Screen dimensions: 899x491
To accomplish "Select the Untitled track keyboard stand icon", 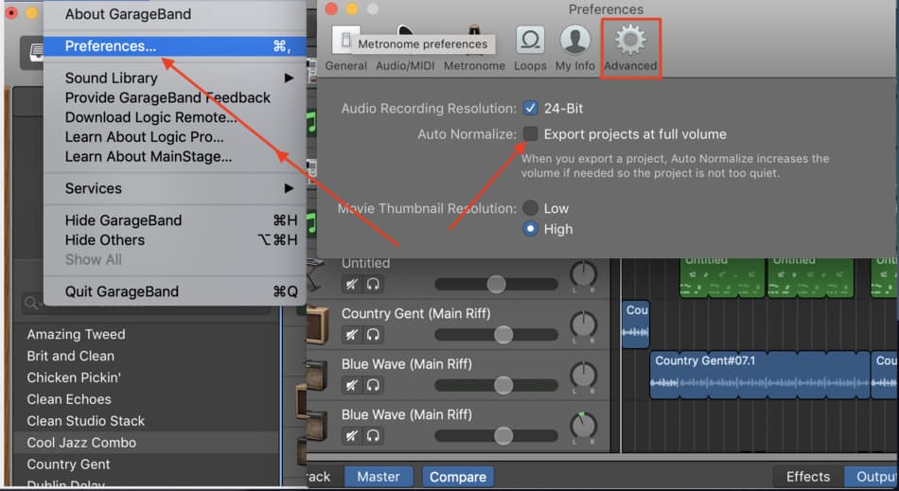I will [x=316, y=275].
